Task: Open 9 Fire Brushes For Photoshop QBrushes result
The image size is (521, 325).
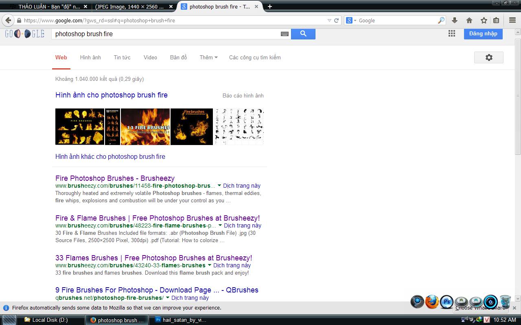Action: [x=157, y=290]
